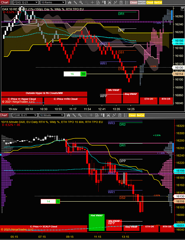The width and height of the screenshot is (185, 240).
Task: Zoom in on the top Renko chart
Action: (81, 2)
